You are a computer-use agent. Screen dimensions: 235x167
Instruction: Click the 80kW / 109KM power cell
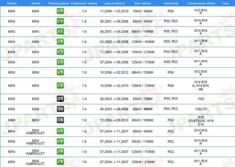point(142,120)
